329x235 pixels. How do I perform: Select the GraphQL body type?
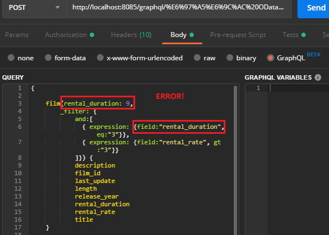tap(286, 58)
